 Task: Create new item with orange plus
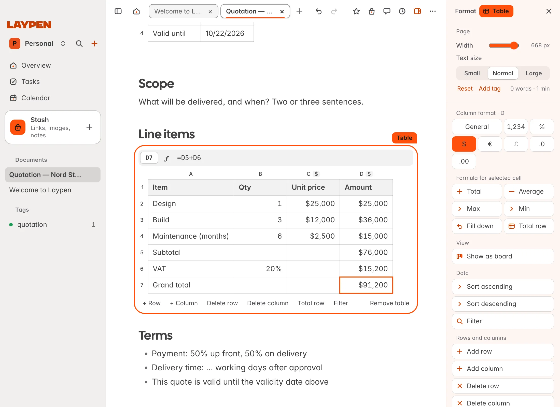tap(94, 43)
